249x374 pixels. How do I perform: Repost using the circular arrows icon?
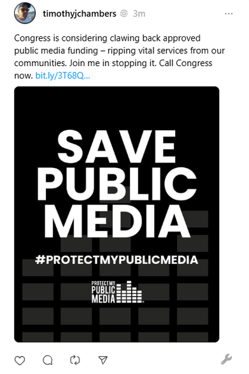click(x=75, y=360)
